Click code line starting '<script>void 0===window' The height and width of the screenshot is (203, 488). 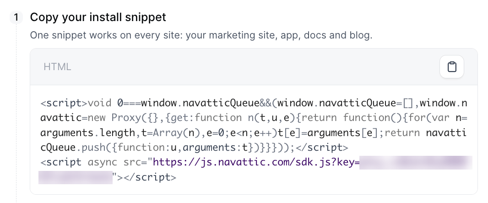point(254,103)
